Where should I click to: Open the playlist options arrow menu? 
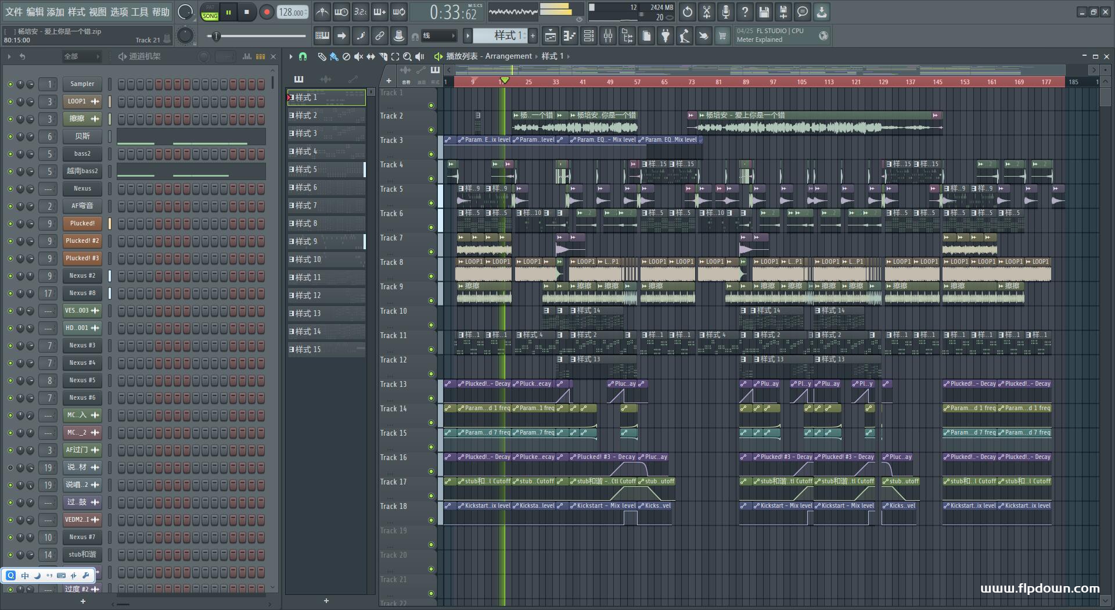[291, 56]
